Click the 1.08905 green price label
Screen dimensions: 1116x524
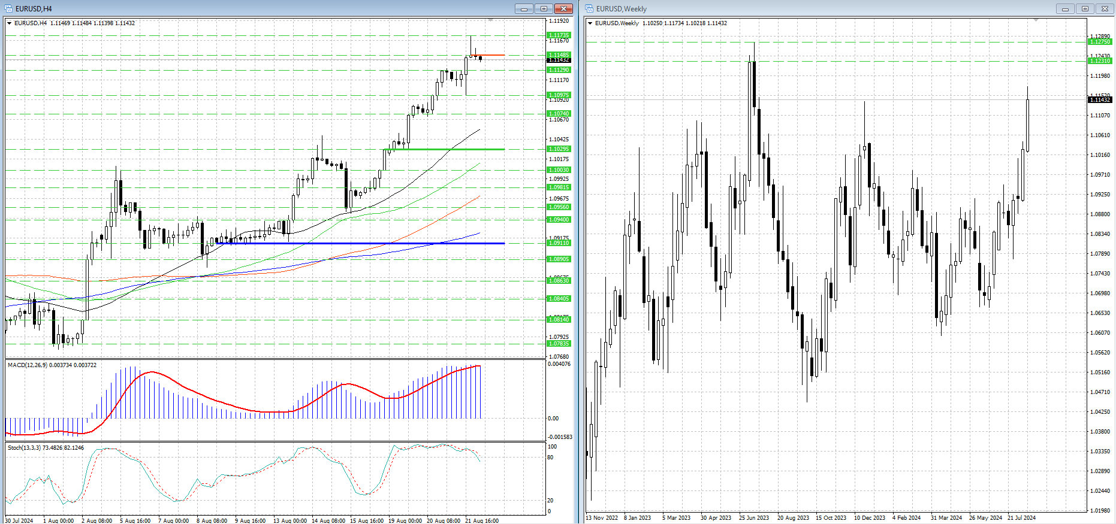pyautogui.click(x=559, y=259)
